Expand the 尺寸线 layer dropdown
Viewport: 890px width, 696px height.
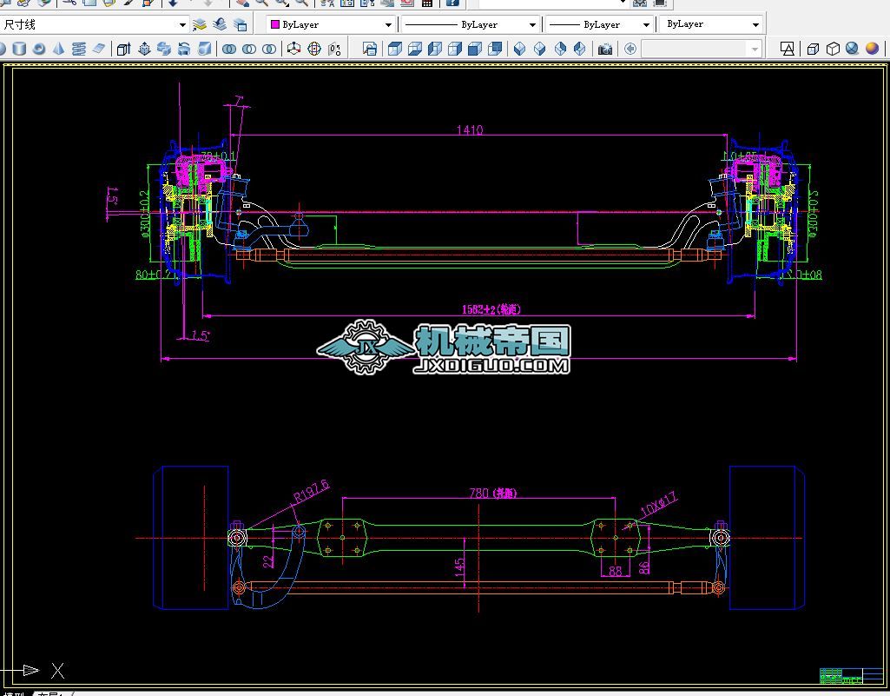[182, 24]
